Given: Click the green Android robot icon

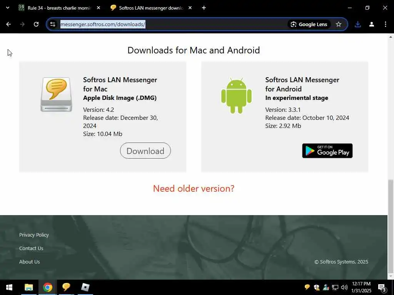Looking at the screenshot, I should (236, 95).
